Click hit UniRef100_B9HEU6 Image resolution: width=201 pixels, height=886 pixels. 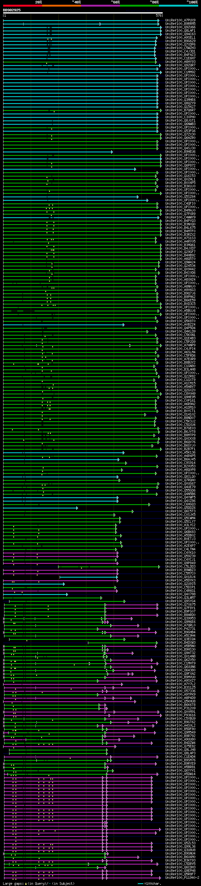[x=180, y=152]
